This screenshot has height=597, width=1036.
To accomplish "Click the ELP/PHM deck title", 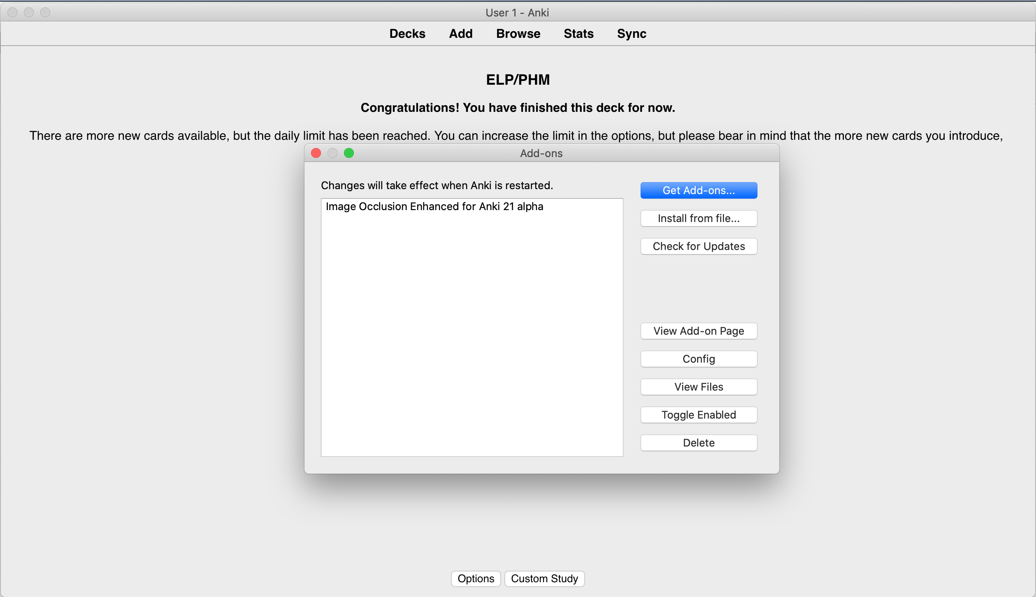I will pyautogui.click(x=517, y=79).
